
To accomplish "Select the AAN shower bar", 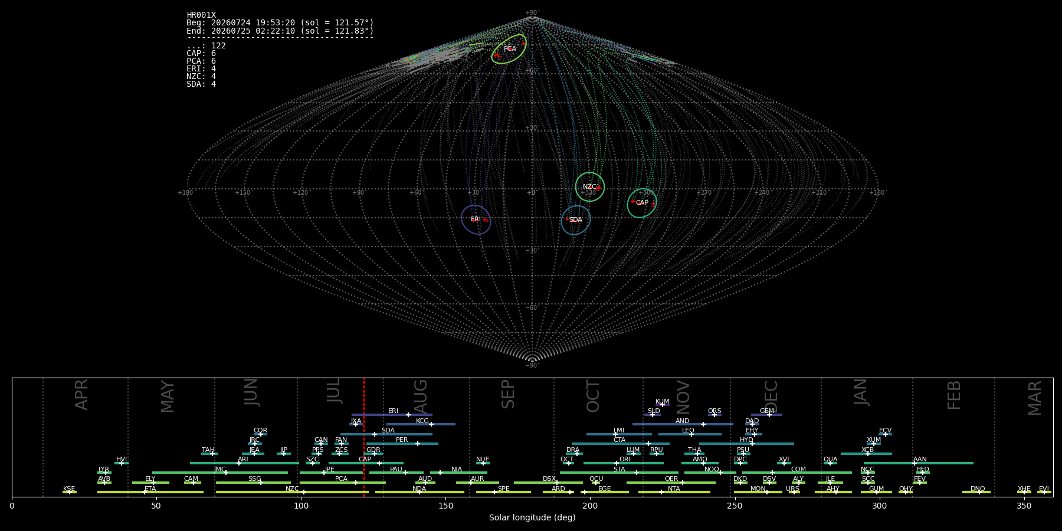I will click(x=919, y=463).
